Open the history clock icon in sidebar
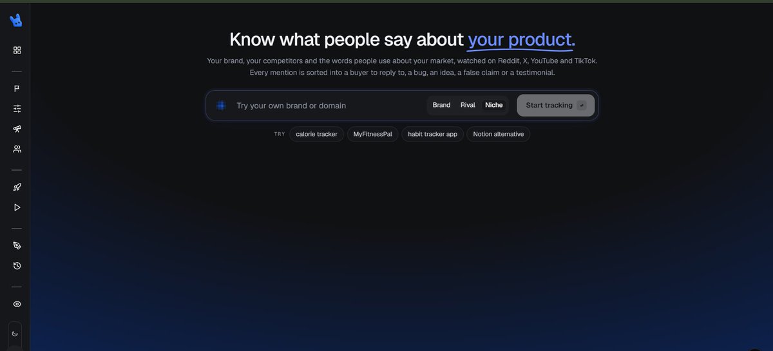 click(17, 265)
